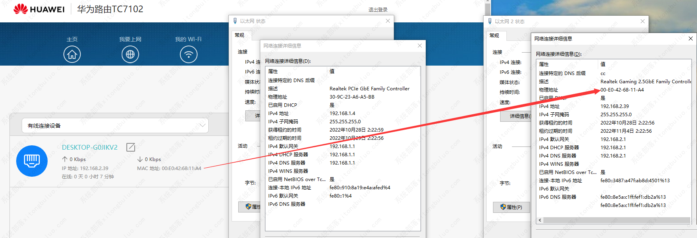Click 属性(P) button in 以太网 2 状态
Viewport: 697px width, 238px height.
(x=511, y=207)
